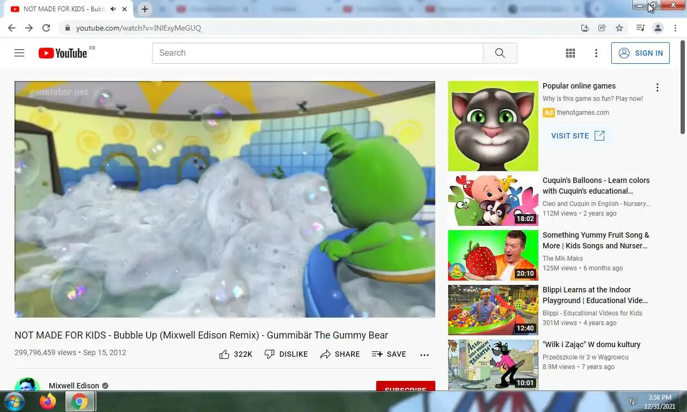Focus the YouTube Search input field

pos(318,53)
